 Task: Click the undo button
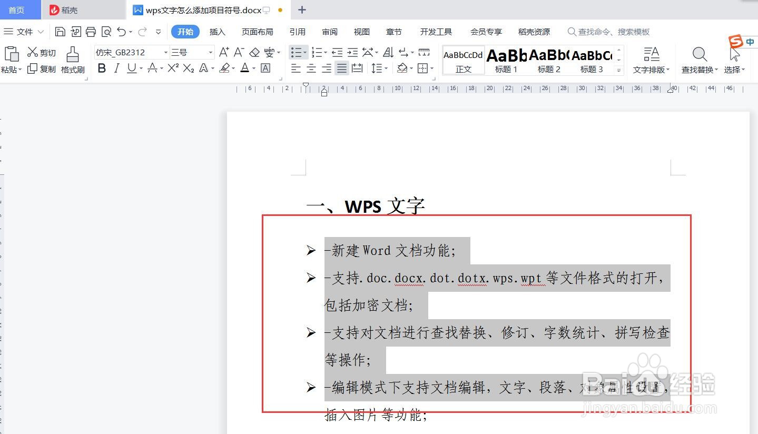[x=121, y=32]
